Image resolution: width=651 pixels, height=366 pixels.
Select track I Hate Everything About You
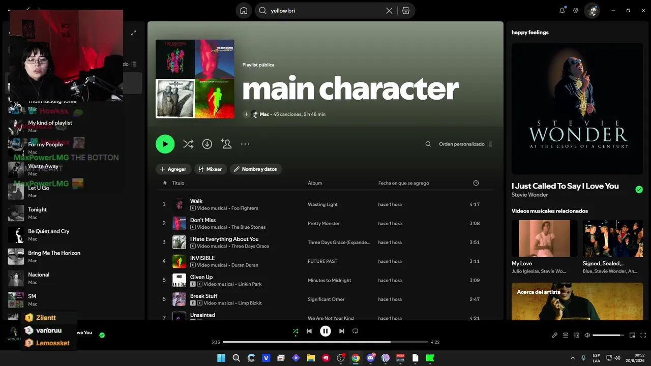pyautogui.click(x=325, y=242)
